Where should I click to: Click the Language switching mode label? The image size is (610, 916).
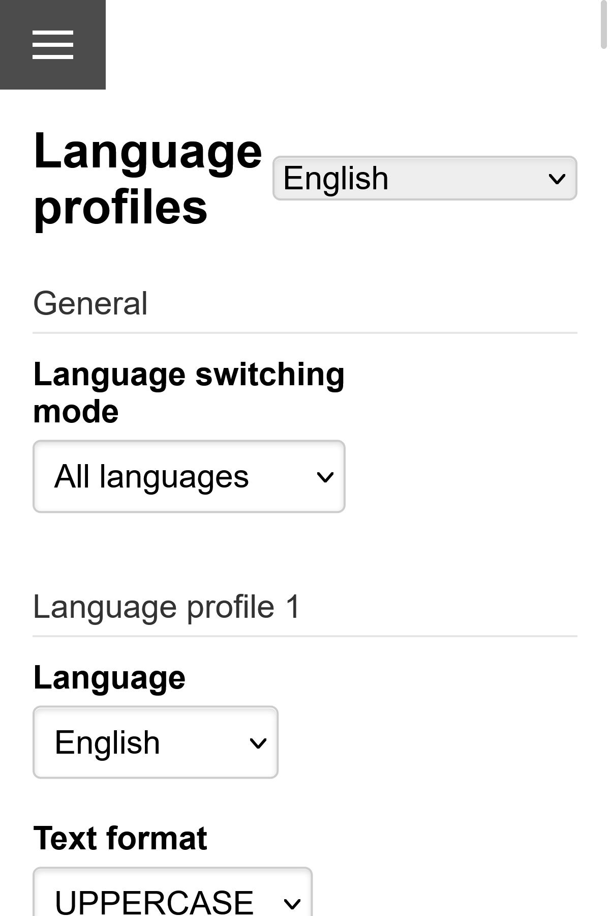tap(188, 392)
